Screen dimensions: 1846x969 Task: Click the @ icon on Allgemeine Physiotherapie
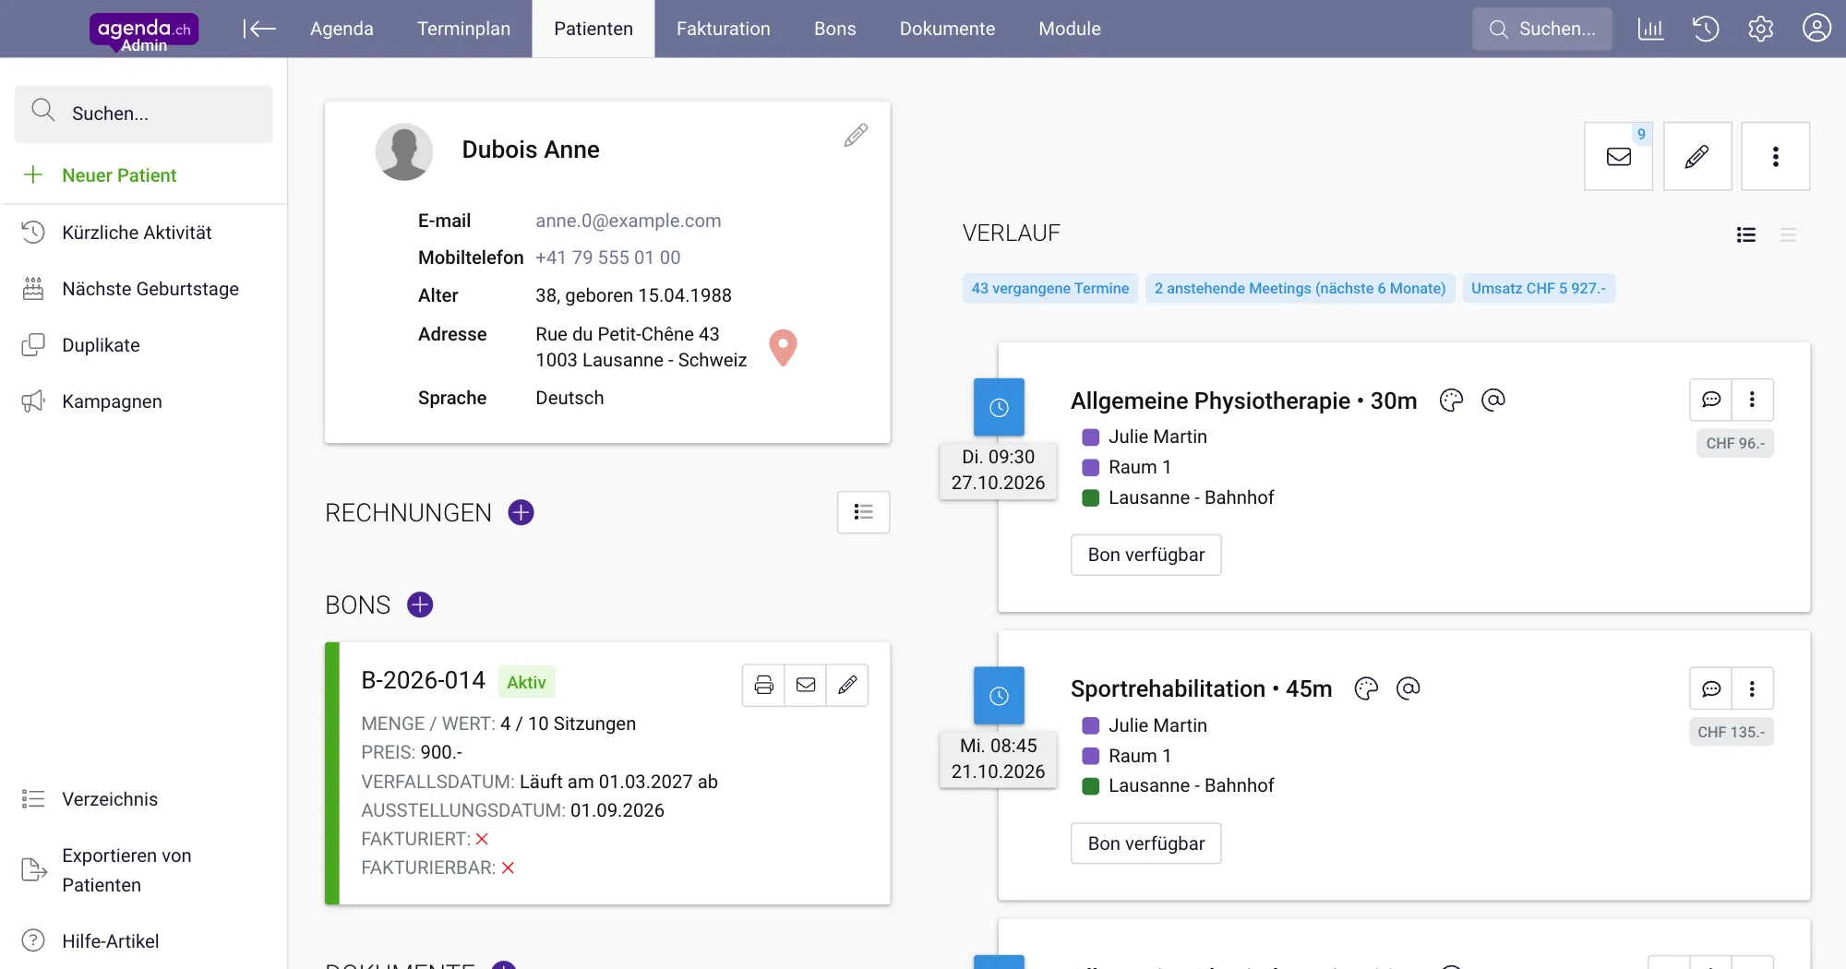click(1492, 400)
